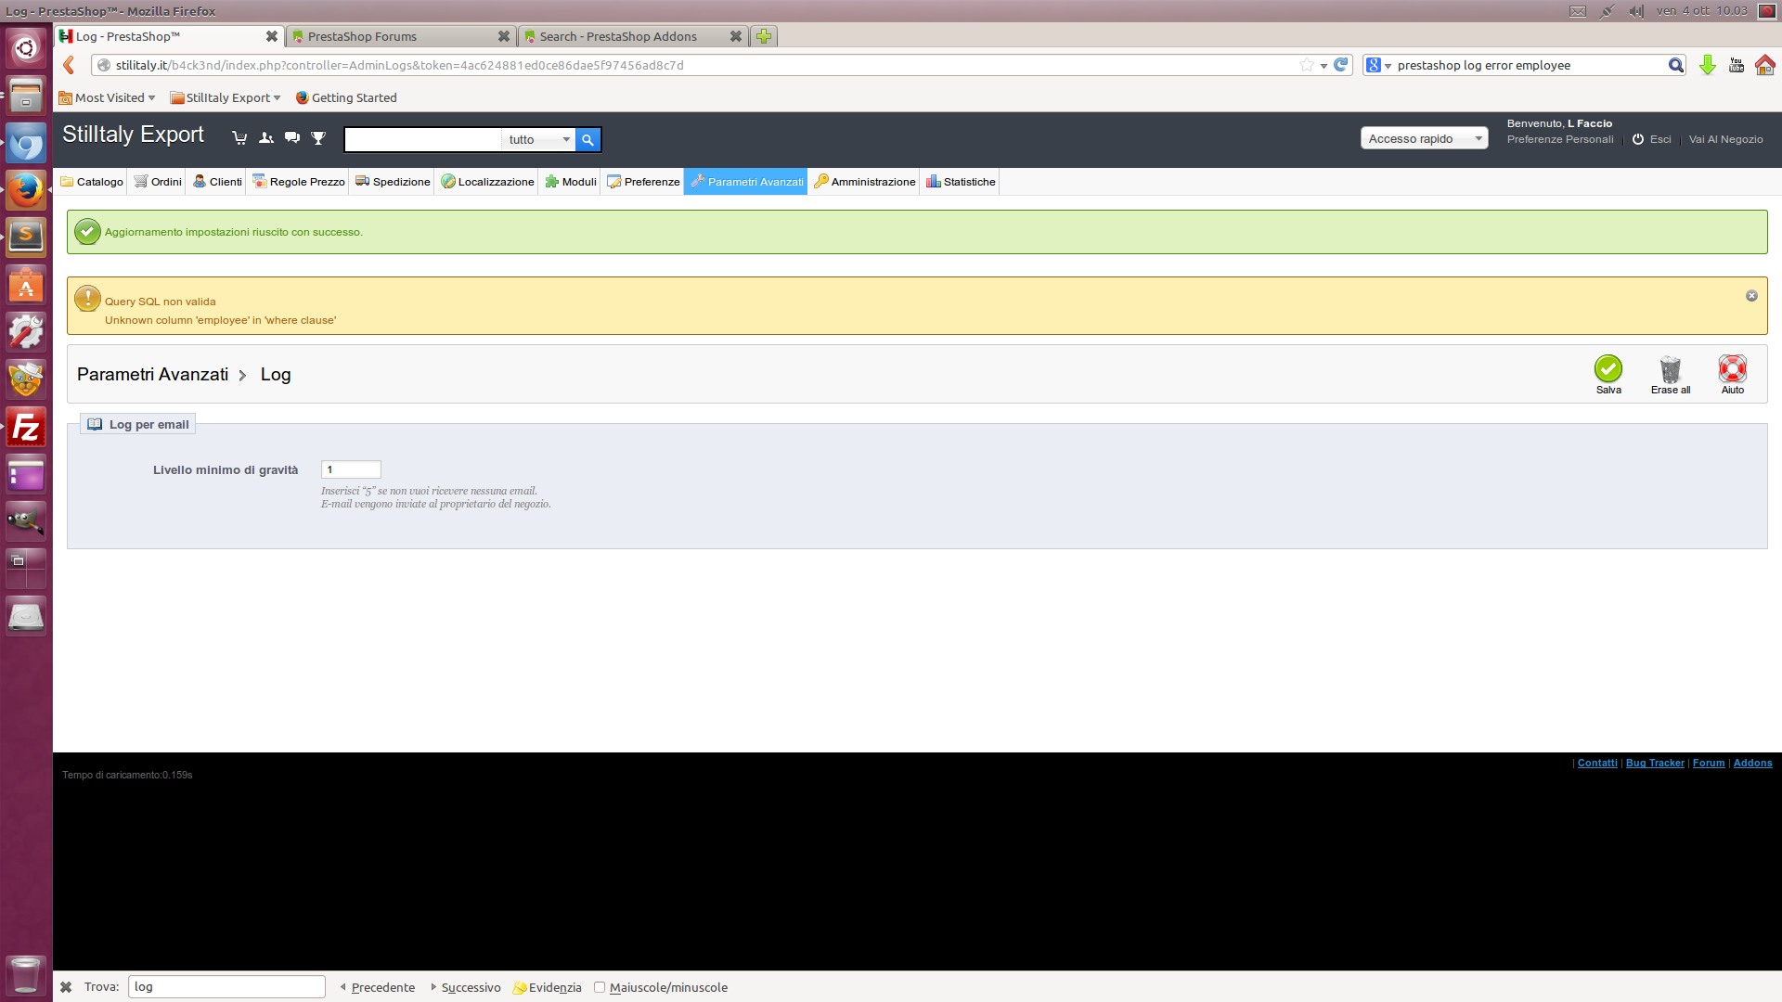This screenshot has width=1782, height=1002.
Task: Click the Erase all trash icon
Action: point(1670,369)
